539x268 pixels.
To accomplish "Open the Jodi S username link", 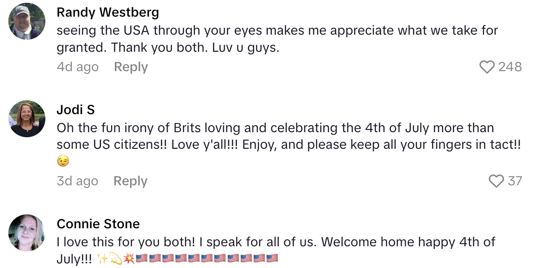I will 75,110.
